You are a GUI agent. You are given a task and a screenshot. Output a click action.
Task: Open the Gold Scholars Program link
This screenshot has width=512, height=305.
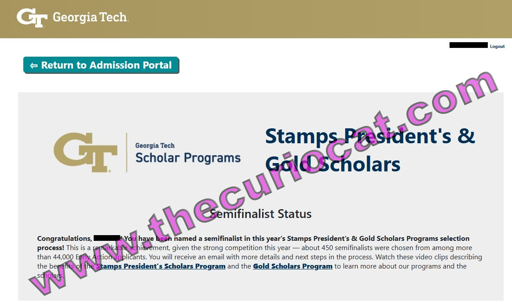(293, 266)
